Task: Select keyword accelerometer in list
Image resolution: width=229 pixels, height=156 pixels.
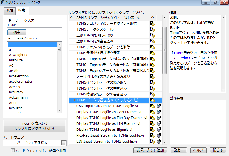Action: [x=32, y=81]
